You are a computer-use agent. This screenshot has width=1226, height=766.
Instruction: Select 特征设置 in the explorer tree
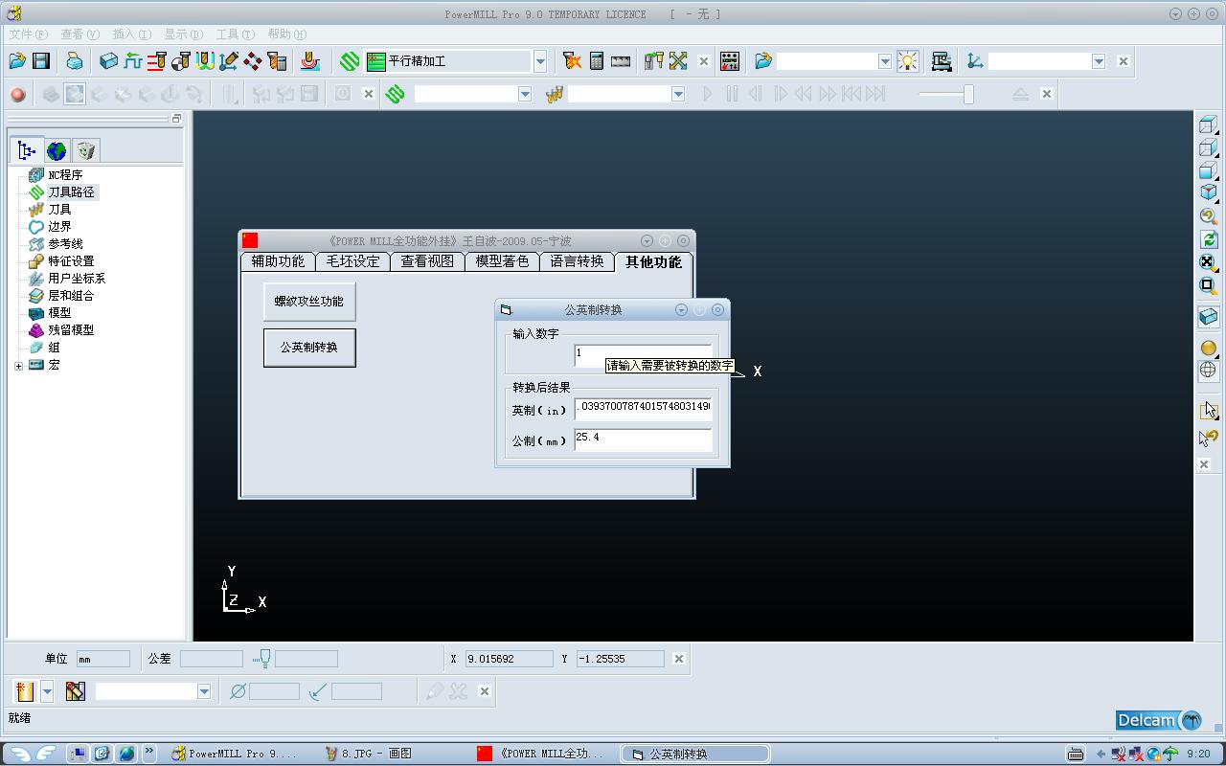pyautogui.click(x=71, y=261)
